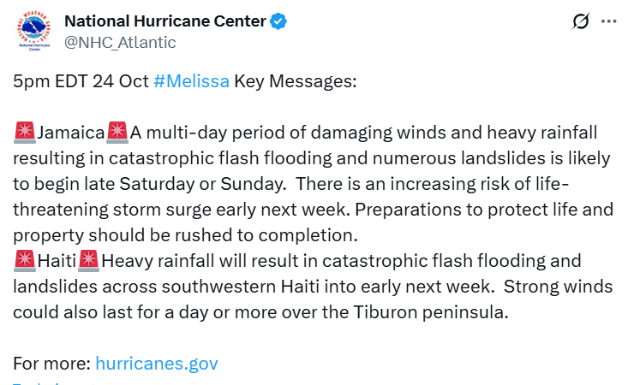Click the siren emoji before Jamaica
The image size is (634, 385).
pos(24,133)
